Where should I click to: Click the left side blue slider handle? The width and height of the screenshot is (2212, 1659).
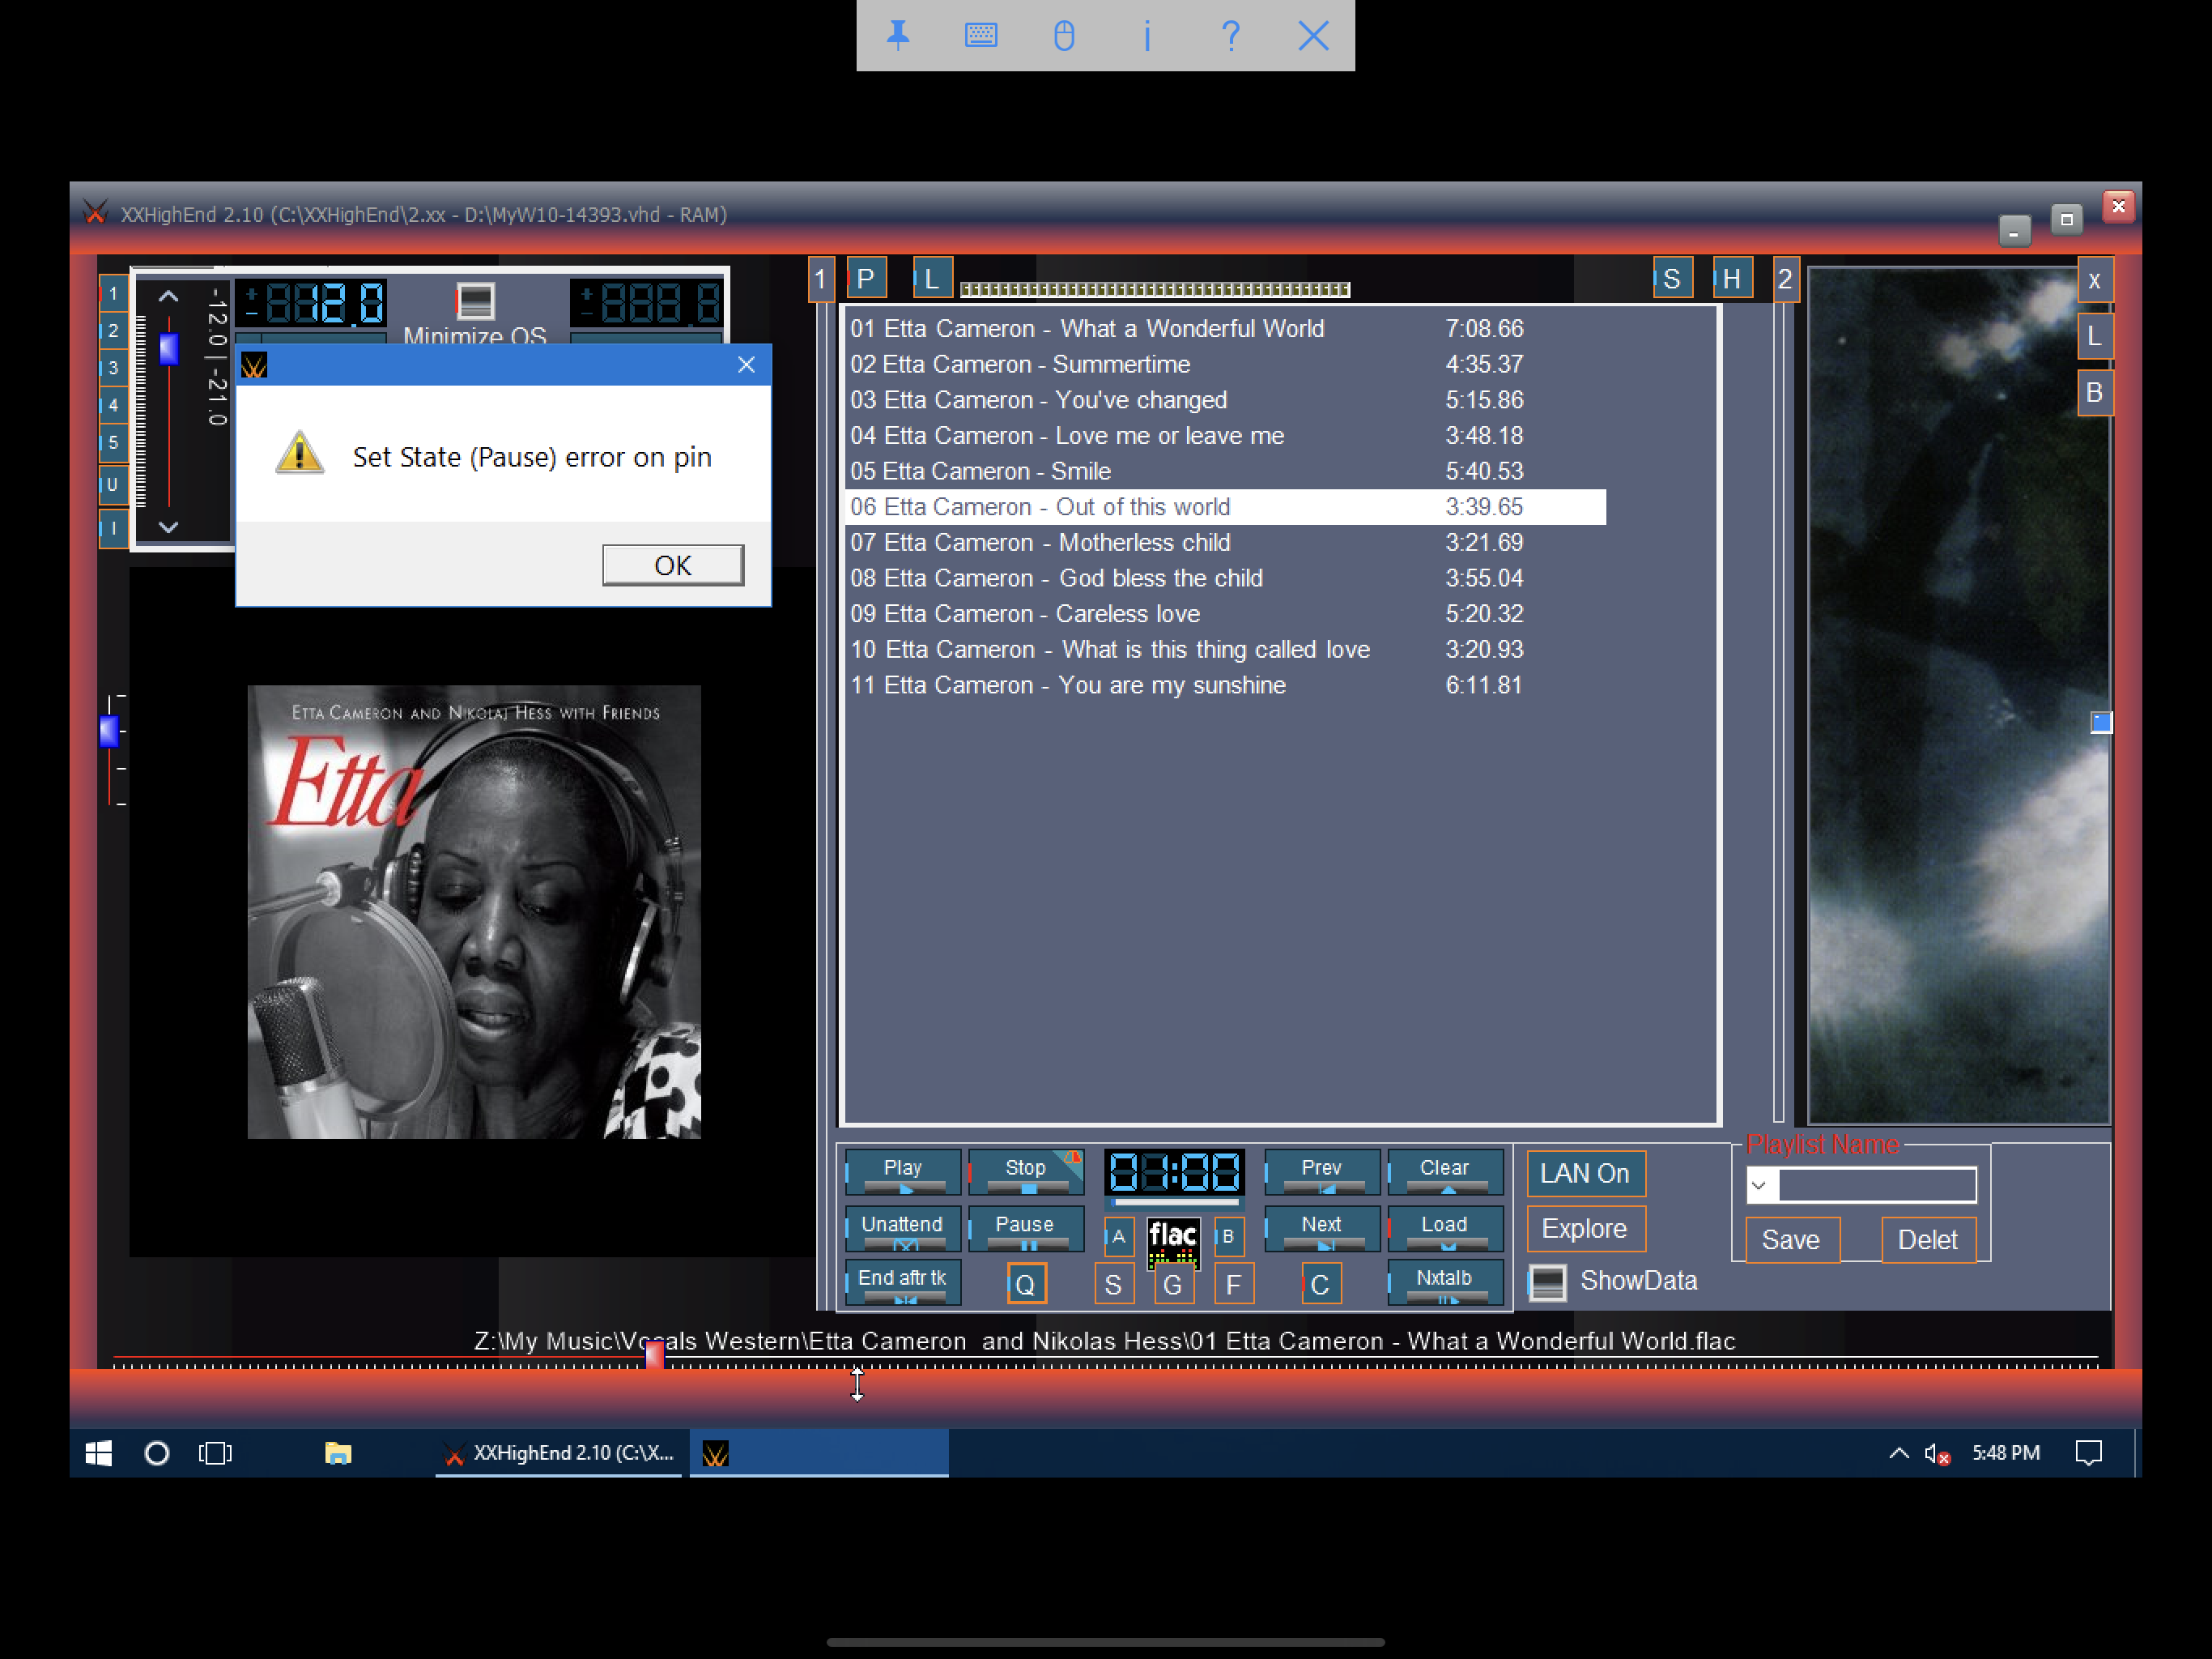tap(109, 731)
